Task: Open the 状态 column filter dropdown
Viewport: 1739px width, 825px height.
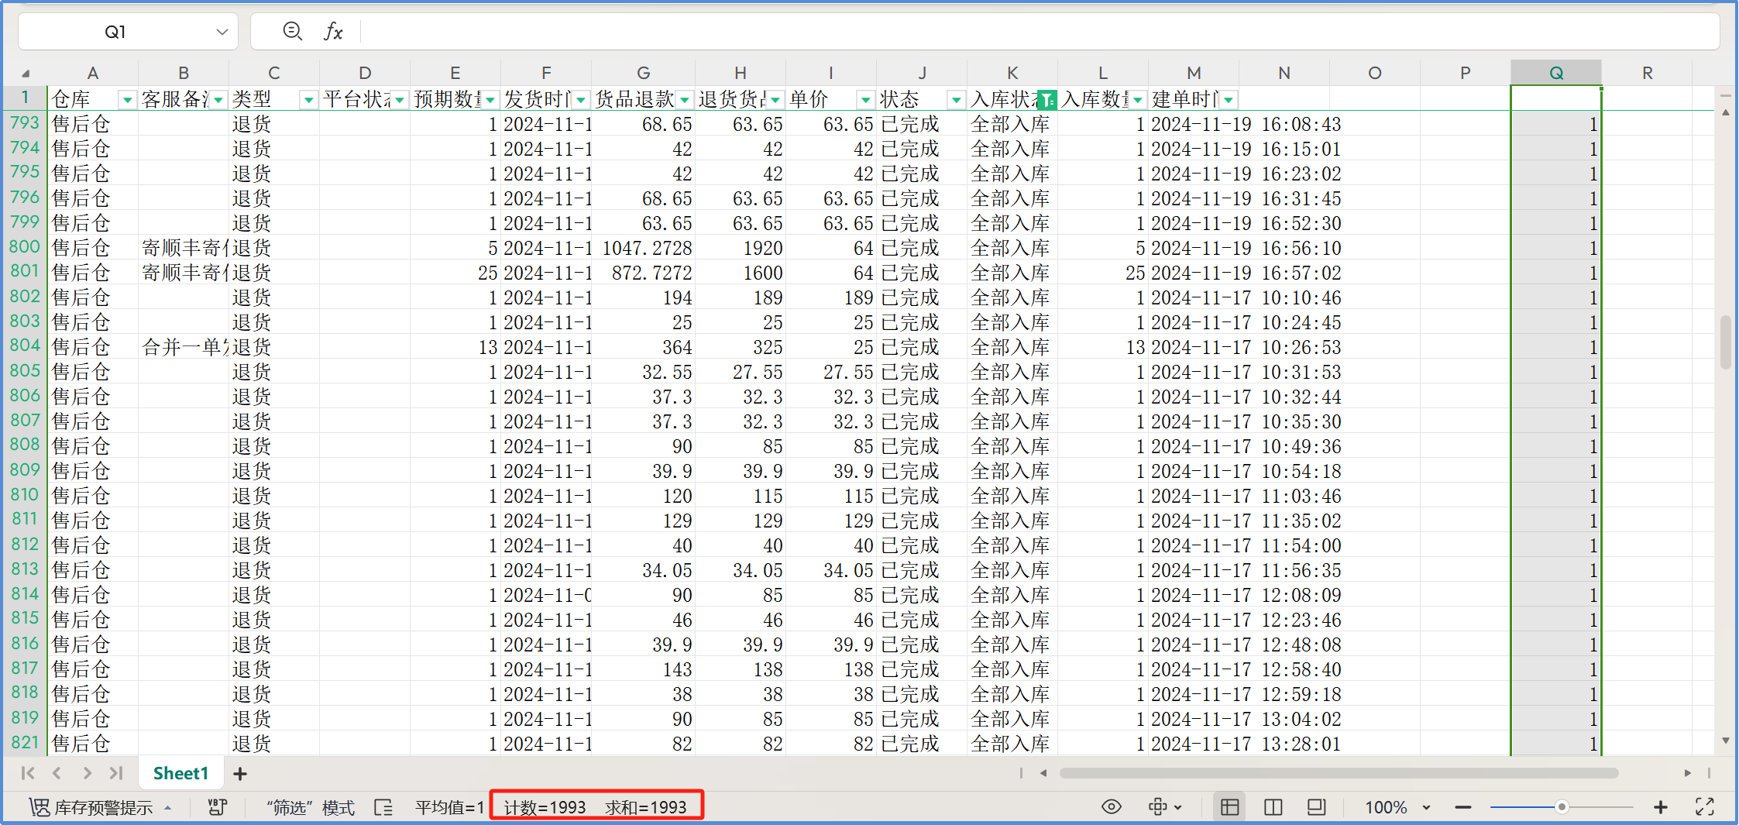Action: coord(957,99)
